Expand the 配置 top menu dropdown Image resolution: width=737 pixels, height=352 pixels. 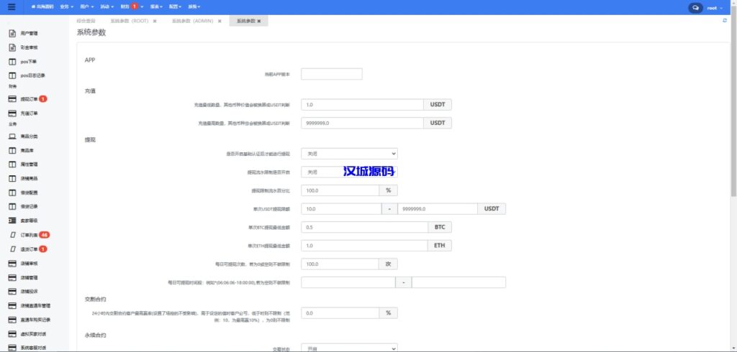(175, 7)
